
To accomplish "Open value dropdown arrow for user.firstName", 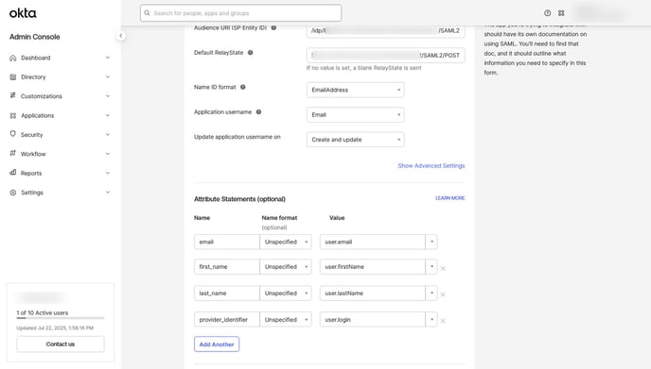I will point(431,267).
